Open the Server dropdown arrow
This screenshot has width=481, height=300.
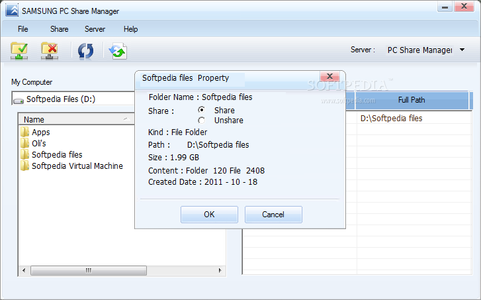[462, 50]
